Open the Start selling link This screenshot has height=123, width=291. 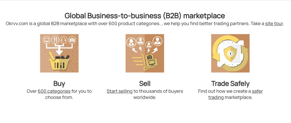click(x=119, y=91)
